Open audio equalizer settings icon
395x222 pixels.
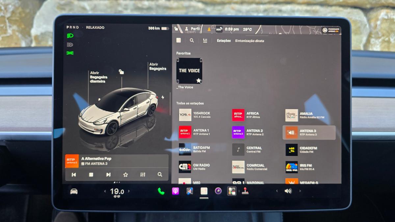143,175
